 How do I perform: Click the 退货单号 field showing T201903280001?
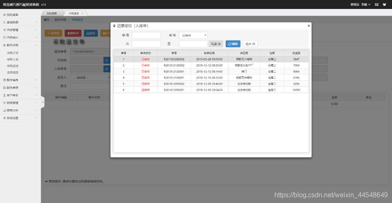[x=90, y=52]
